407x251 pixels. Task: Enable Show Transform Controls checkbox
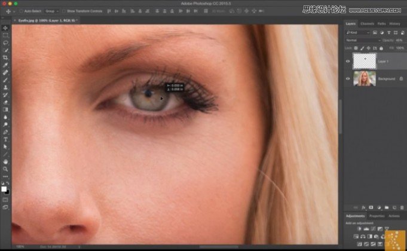click(x=63, y=11)
